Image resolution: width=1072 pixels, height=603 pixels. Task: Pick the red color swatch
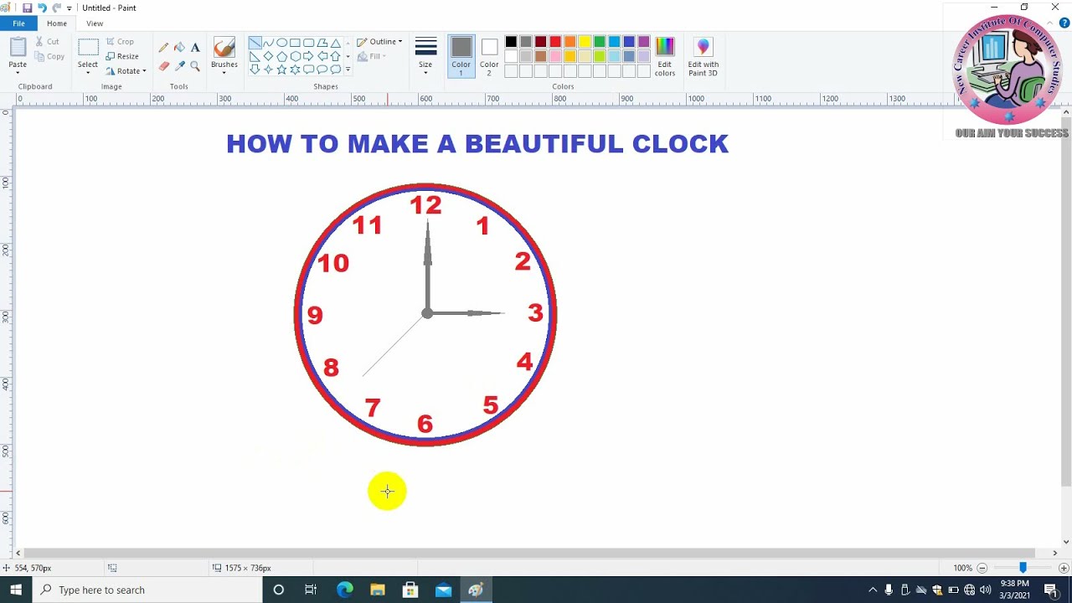tap(555, 42)
